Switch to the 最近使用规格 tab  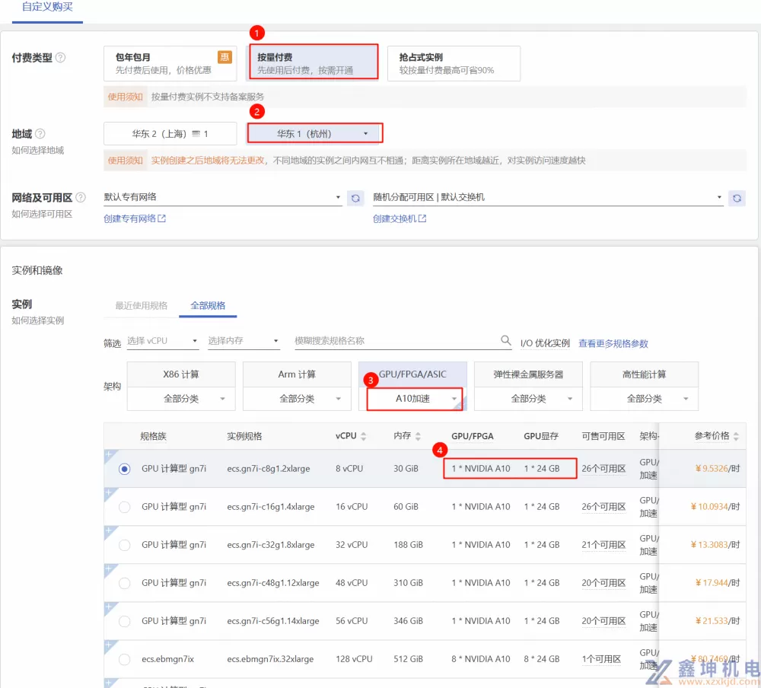point(142,305)
